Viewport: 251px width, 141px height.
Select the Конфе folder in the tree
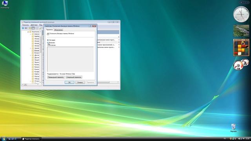pyautogui.click(x=35, y=72)
